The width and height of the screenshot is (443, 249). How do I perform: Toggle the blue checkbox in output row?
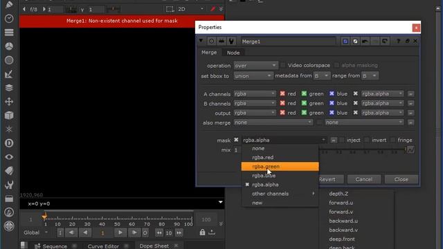(x=332, y=113)
